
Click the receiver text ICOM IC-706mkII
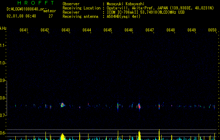coord(122,12)
